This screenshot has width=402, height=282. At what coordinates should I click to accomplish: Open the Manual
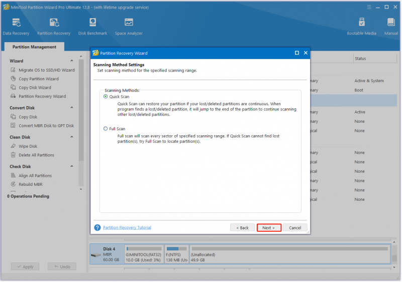[391, 27]
